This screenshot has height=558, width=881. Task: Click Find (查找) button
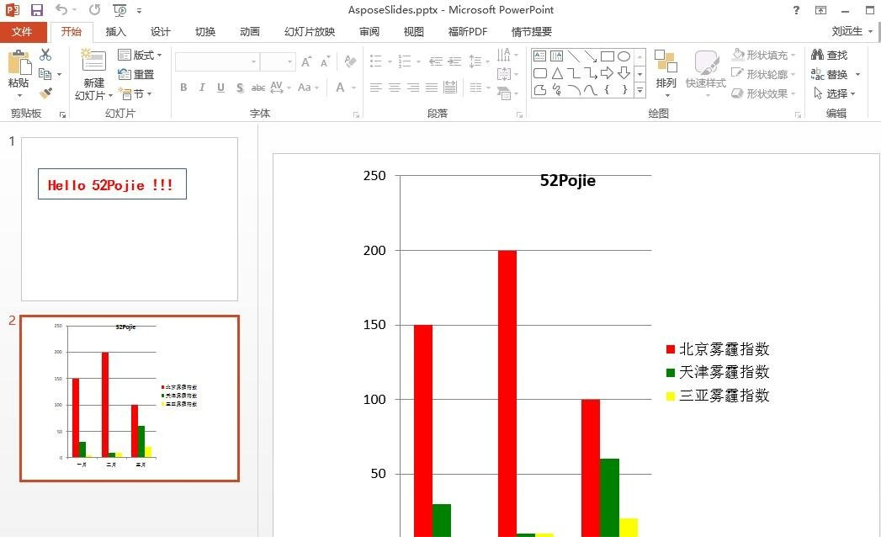point(830,55)
